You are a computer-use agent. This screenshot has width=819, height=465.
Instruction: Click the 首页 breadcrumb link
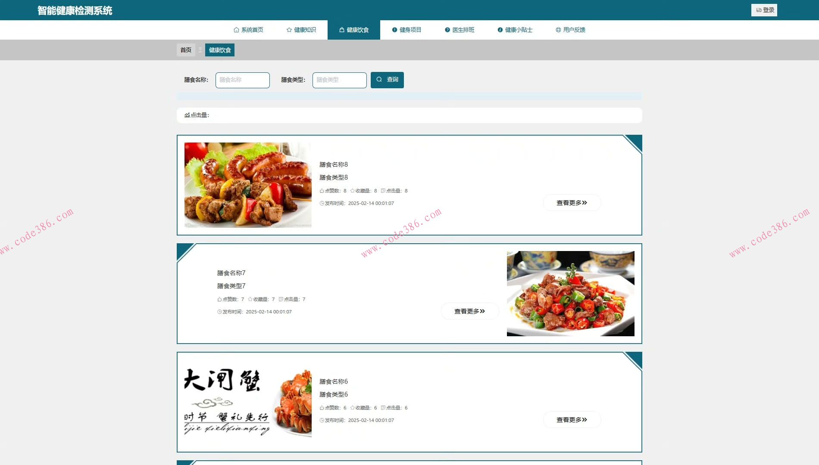[185, 50]
